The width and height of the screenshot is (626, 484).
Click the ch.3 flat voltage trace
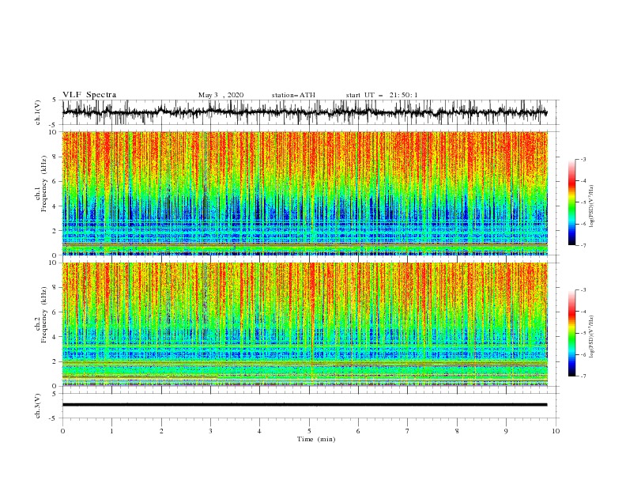pos(304,405)
